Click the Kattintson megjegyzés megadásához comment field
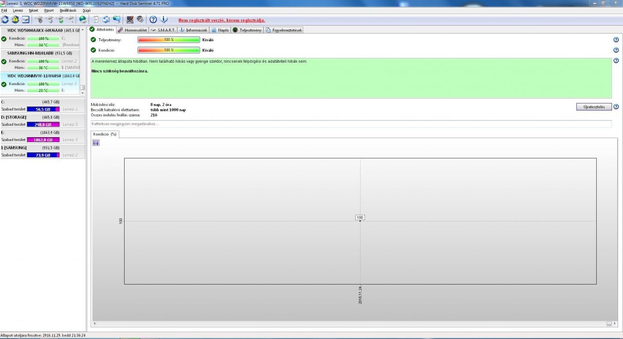The width and height of the screenshot is (623, 339). coord(351,124)
